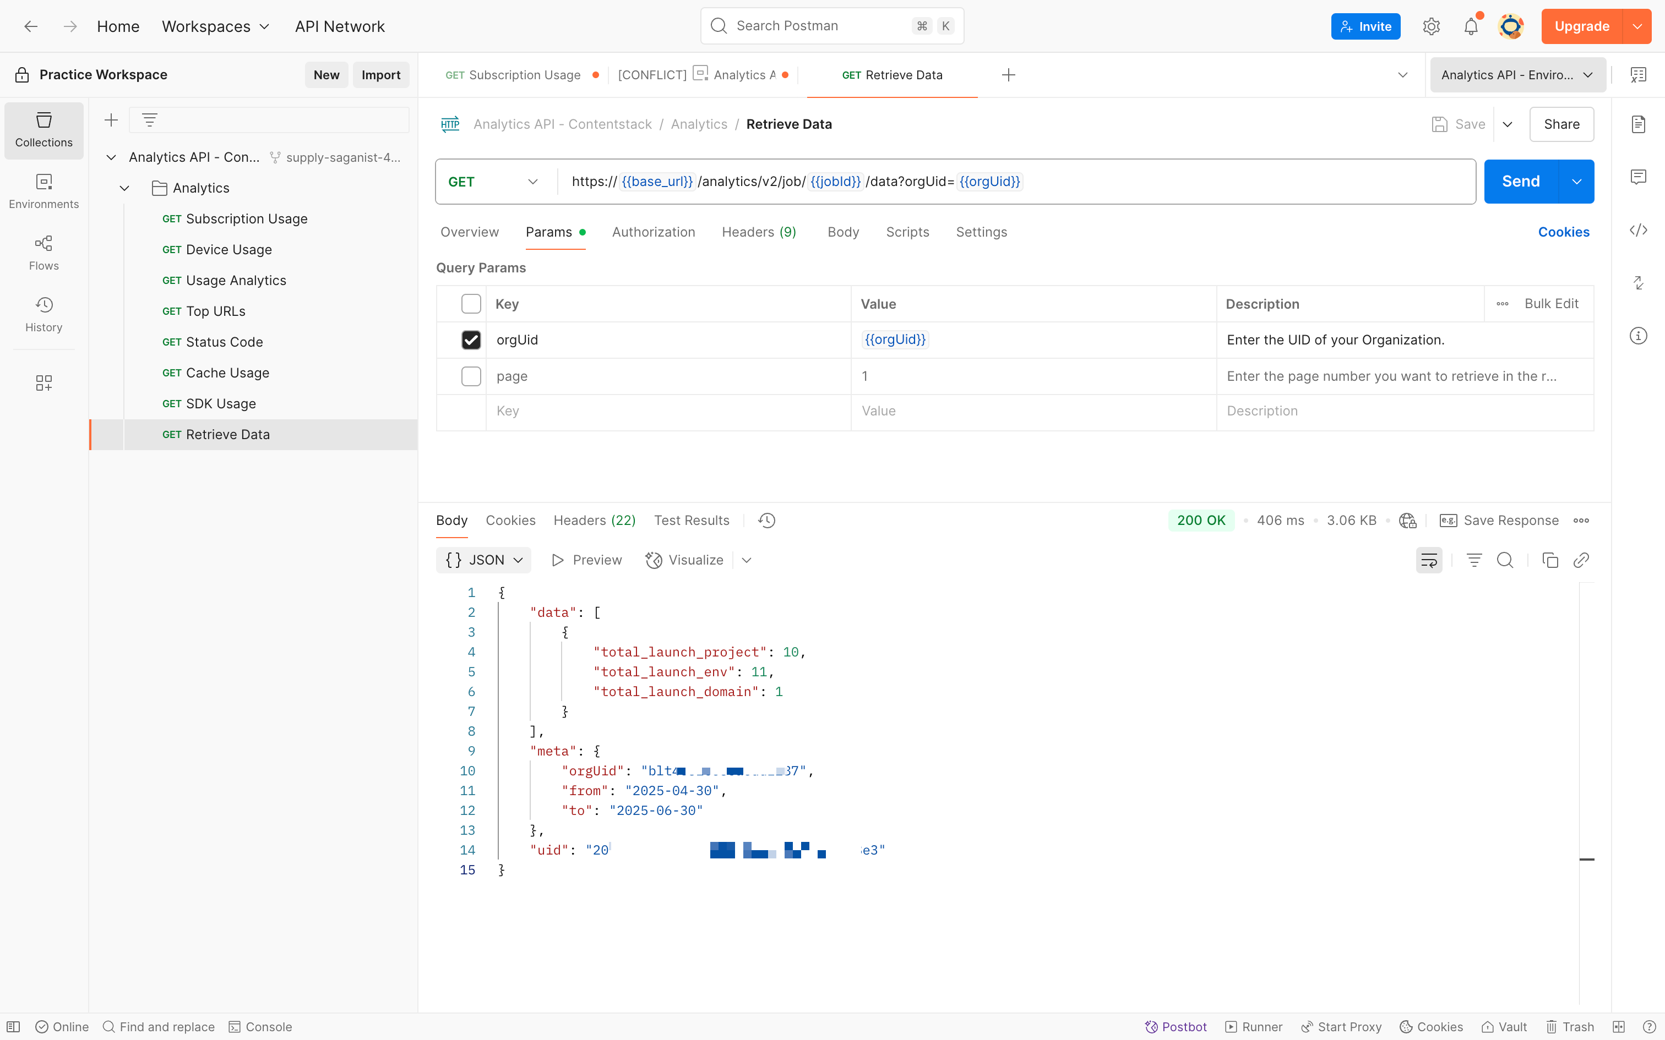Viewport: 1665px width, 1040px height.
Task: Open the GET method dropdown
Action: click(x=493, y=182)
